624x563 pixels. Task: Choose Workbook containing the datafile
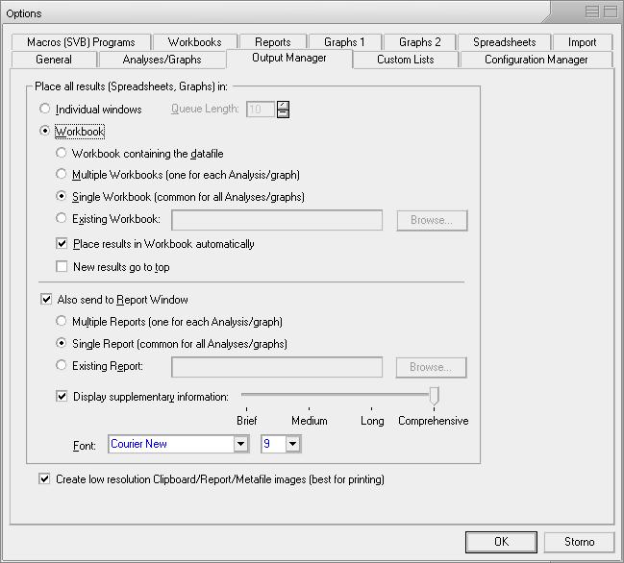[x=61, y=153]
